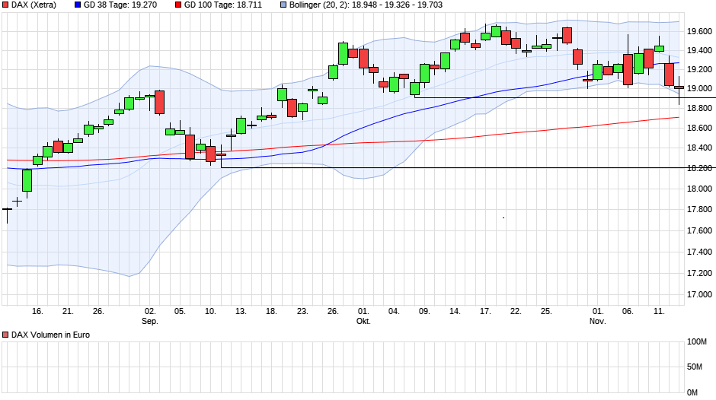Click the '05.' date label
Image resolution: width=716 pixels, height=400 pixels.
180,311
